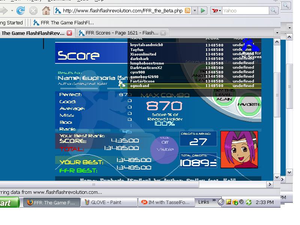Switch to FFR Scores Page 1621 tab
300x225 pixels.
point(122,33)
